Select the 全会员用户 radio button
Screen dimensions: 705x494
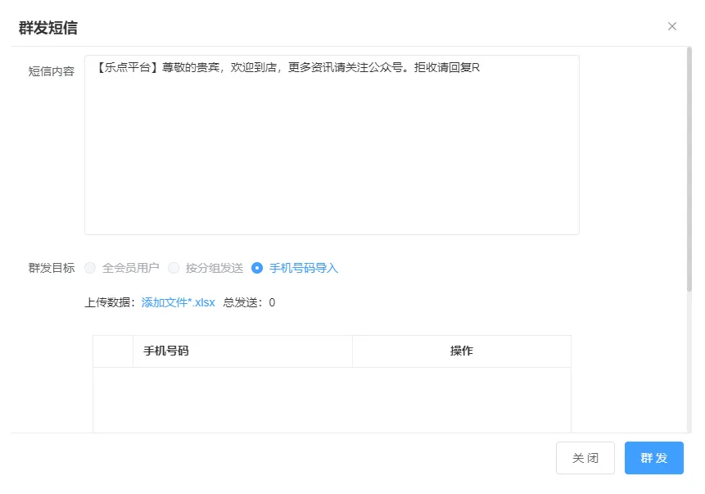(90, 268)
